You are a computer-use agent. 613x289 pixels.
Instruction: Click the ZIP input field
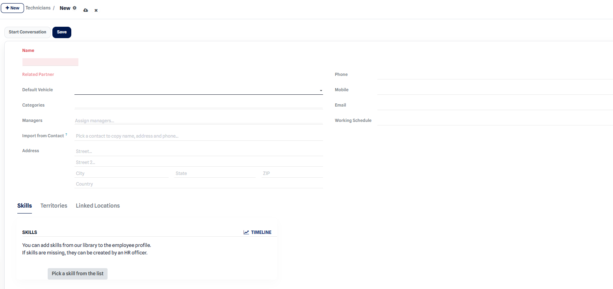292,173
